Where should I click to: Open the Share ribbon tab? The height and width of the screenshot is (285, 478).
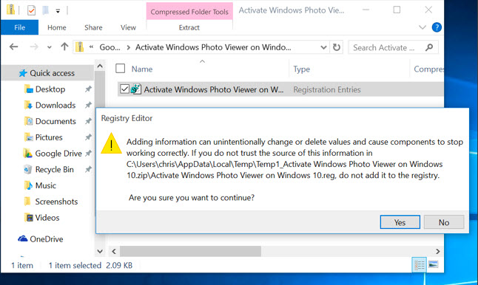point(93,27)
